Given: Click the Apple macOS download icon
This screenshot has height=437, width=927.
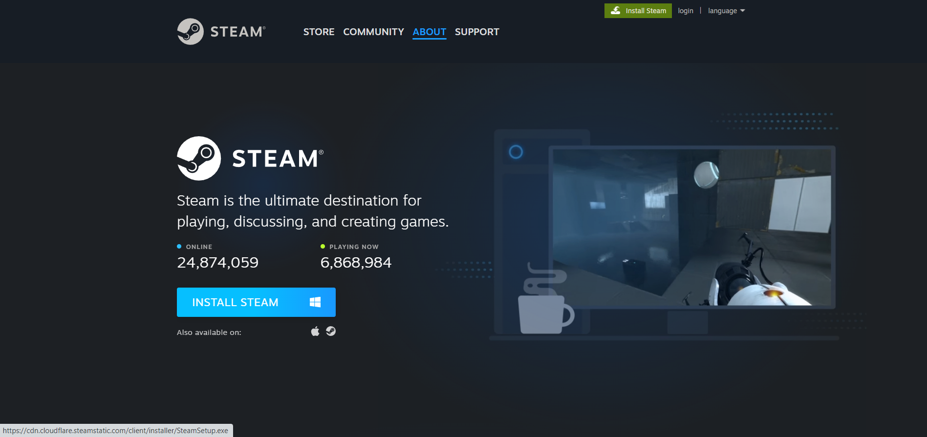Looking at the screenshot, I should (315, 332).
